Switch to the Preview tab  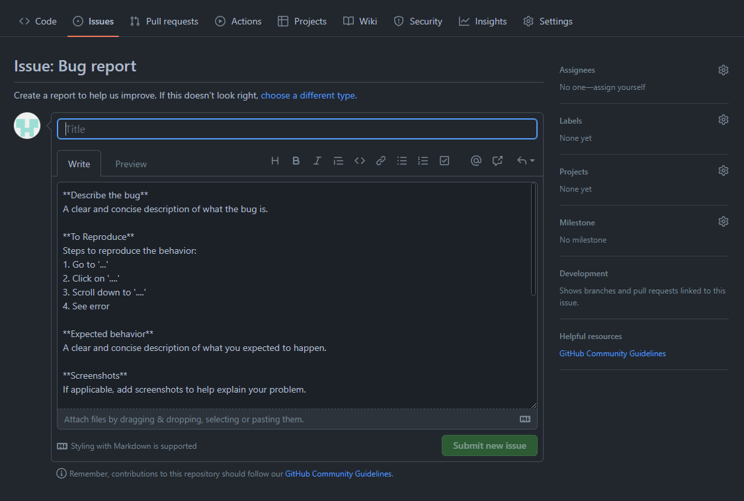coord(131,164)
